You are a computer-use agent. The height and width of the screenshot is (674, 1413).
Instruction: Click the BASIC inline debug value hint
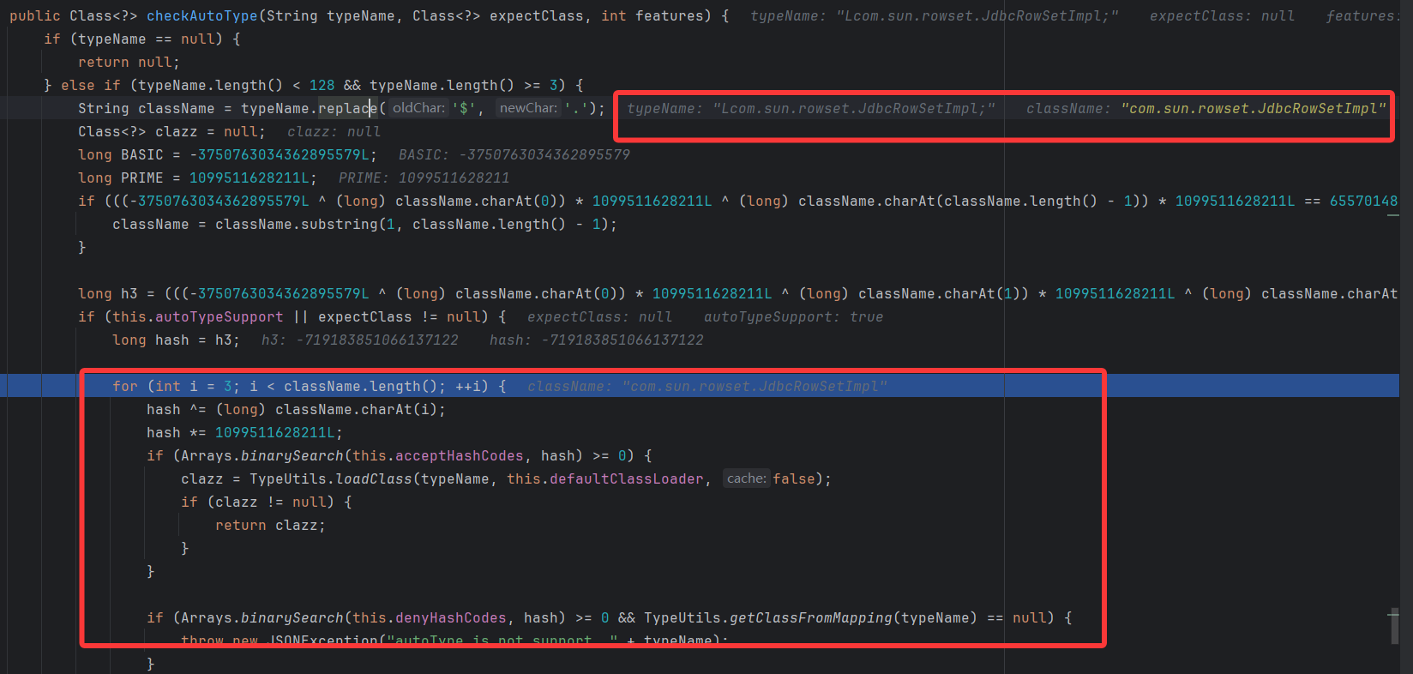pyautogui.click(x=514, y=155)
